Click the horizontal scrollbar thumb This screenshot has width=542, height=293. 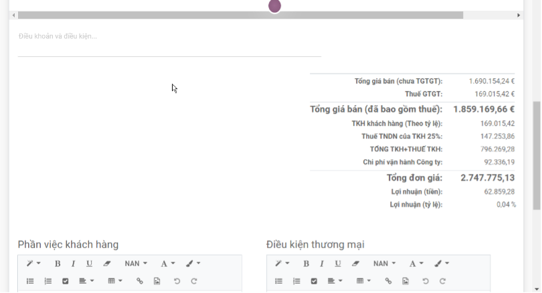tap(241, 15)
